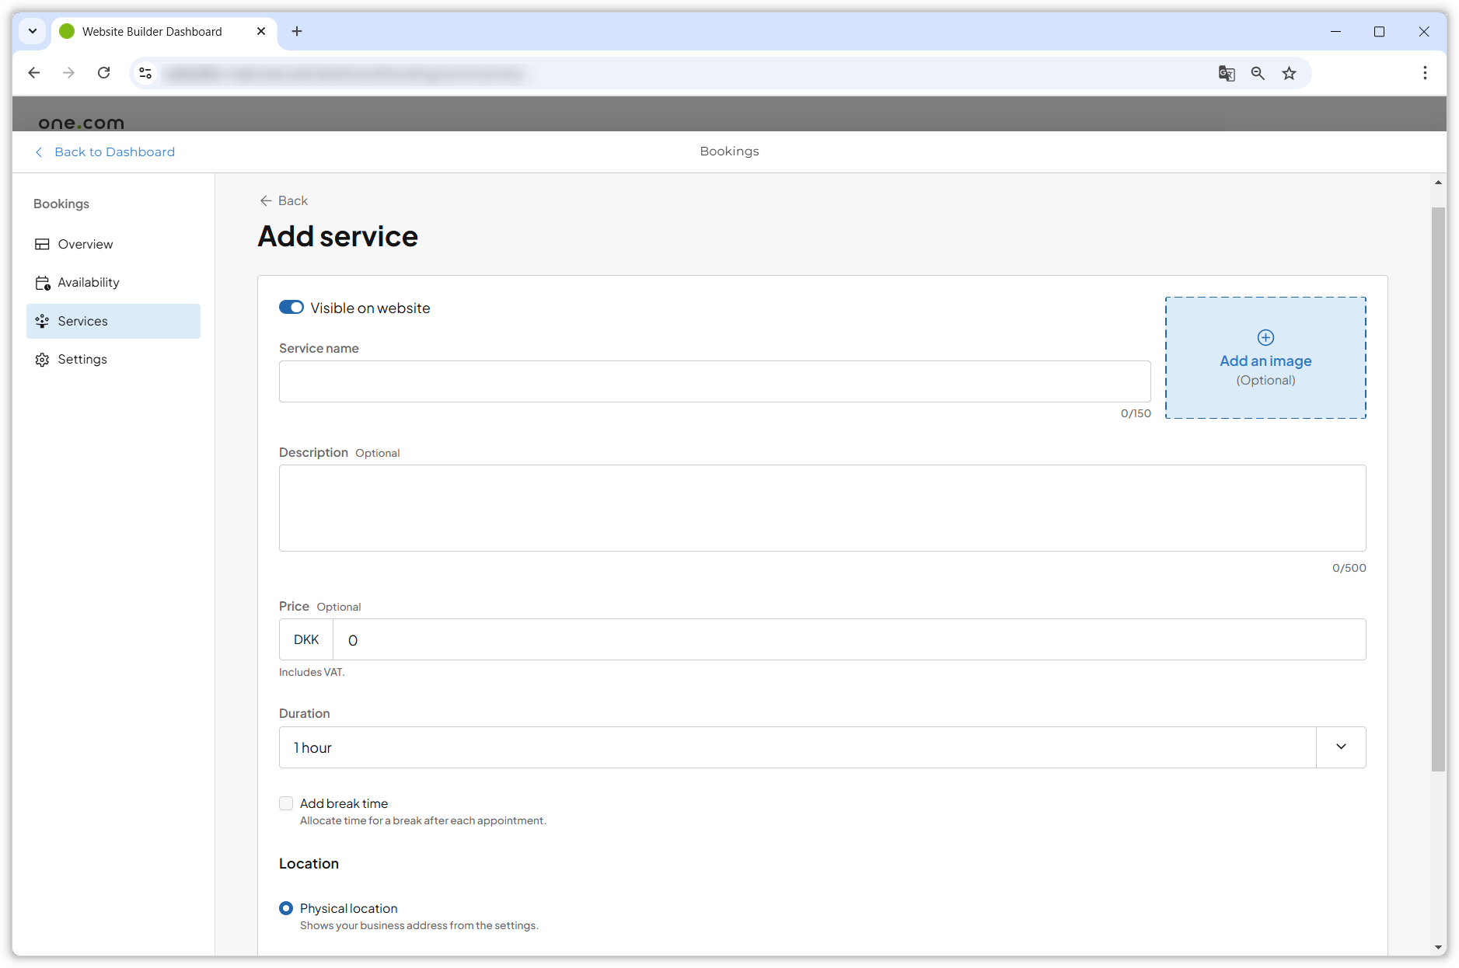Click the Bookings page title text
The width and height of the screenshot is (1459, 968).
729,151
